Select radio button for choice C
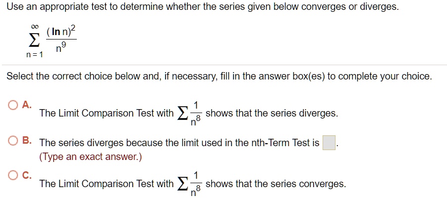Image resolution: width=447 pixels, height=198 pixels. [13, 176]
